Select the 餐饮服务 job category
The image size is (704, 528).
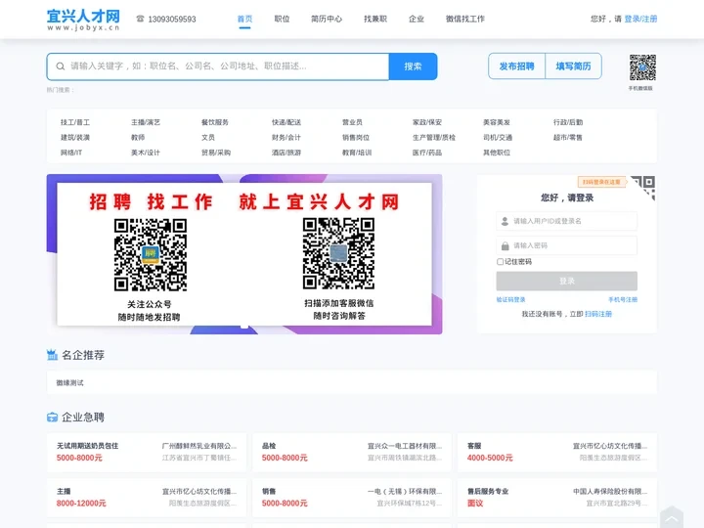coord(214,122)
